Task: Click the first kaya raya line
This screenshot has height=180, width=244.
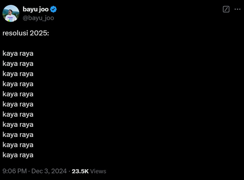Action: click(x=18, y=53)
